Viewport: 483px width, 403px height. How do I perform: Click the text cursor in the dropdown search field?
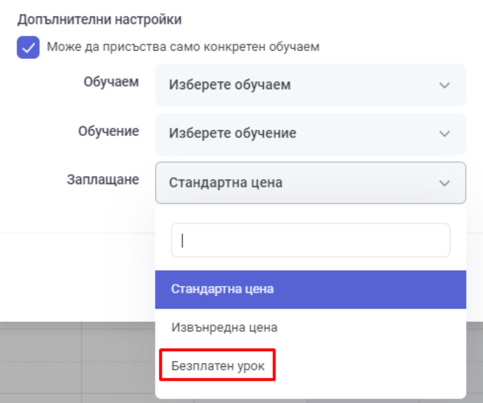pos(182,240)
